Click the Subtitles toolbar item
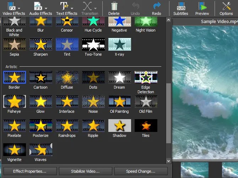Screen dimensions: 238x178 tap(180, 8)
